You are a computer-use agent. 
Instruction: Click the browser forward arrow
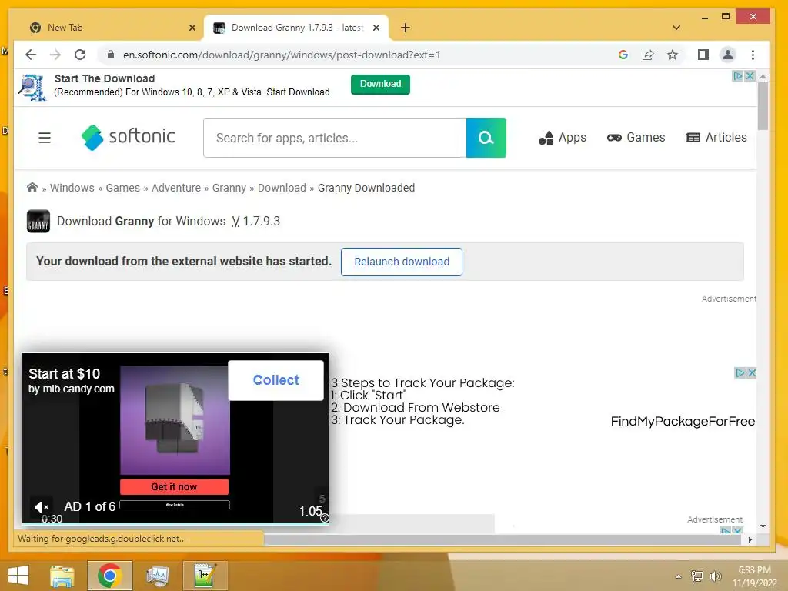55,55
